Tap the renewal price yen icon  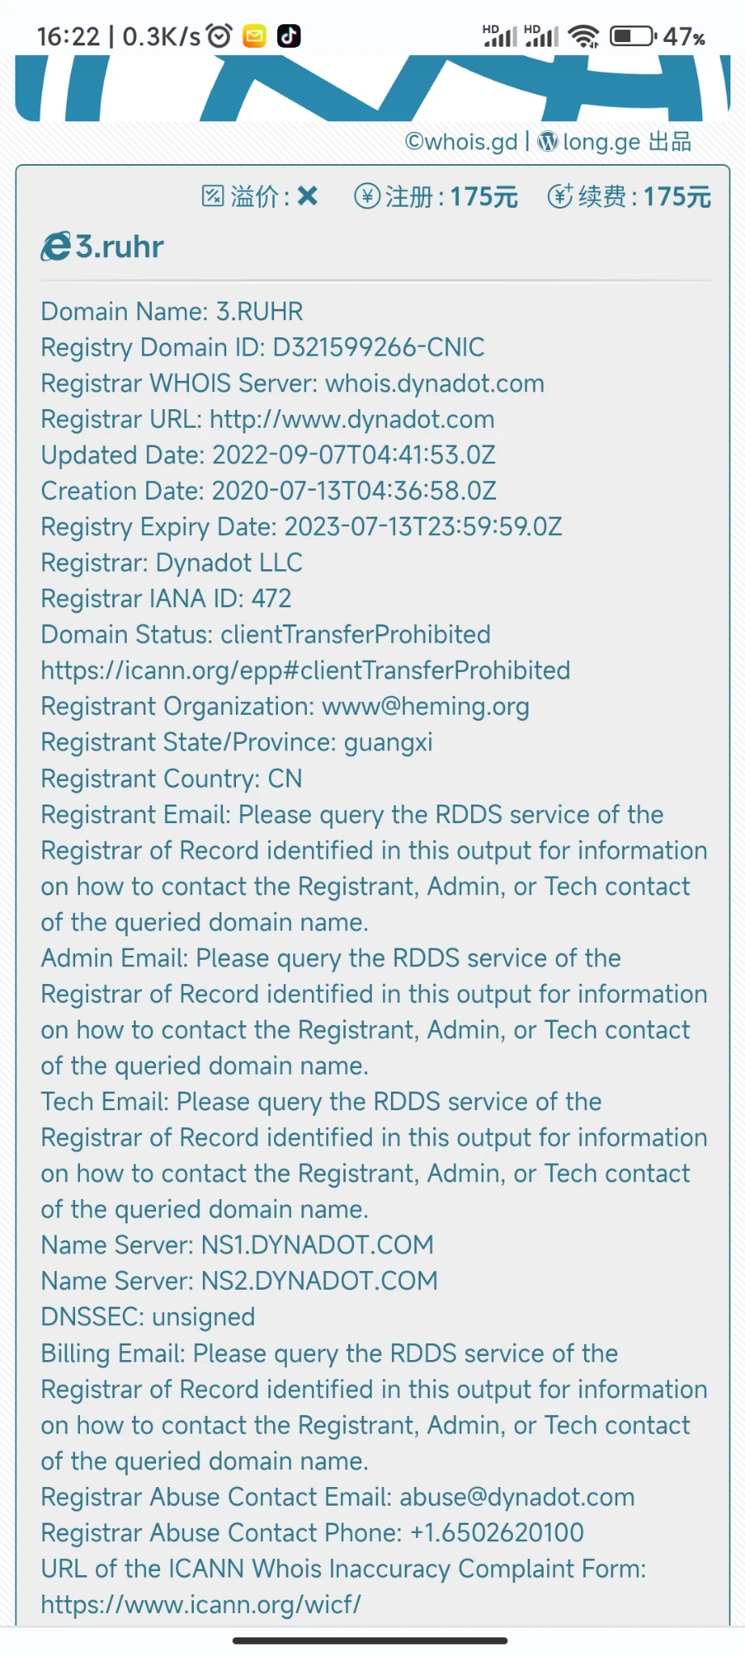point(560,196)
